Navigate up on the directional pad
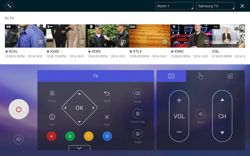Screen dimensions: 250x156 point(79,94)
